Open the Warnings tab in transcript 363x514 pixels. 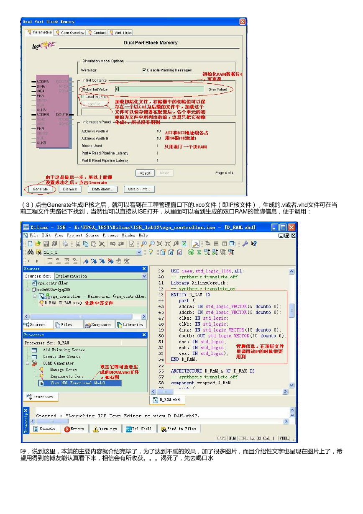[x=105, y=429]
